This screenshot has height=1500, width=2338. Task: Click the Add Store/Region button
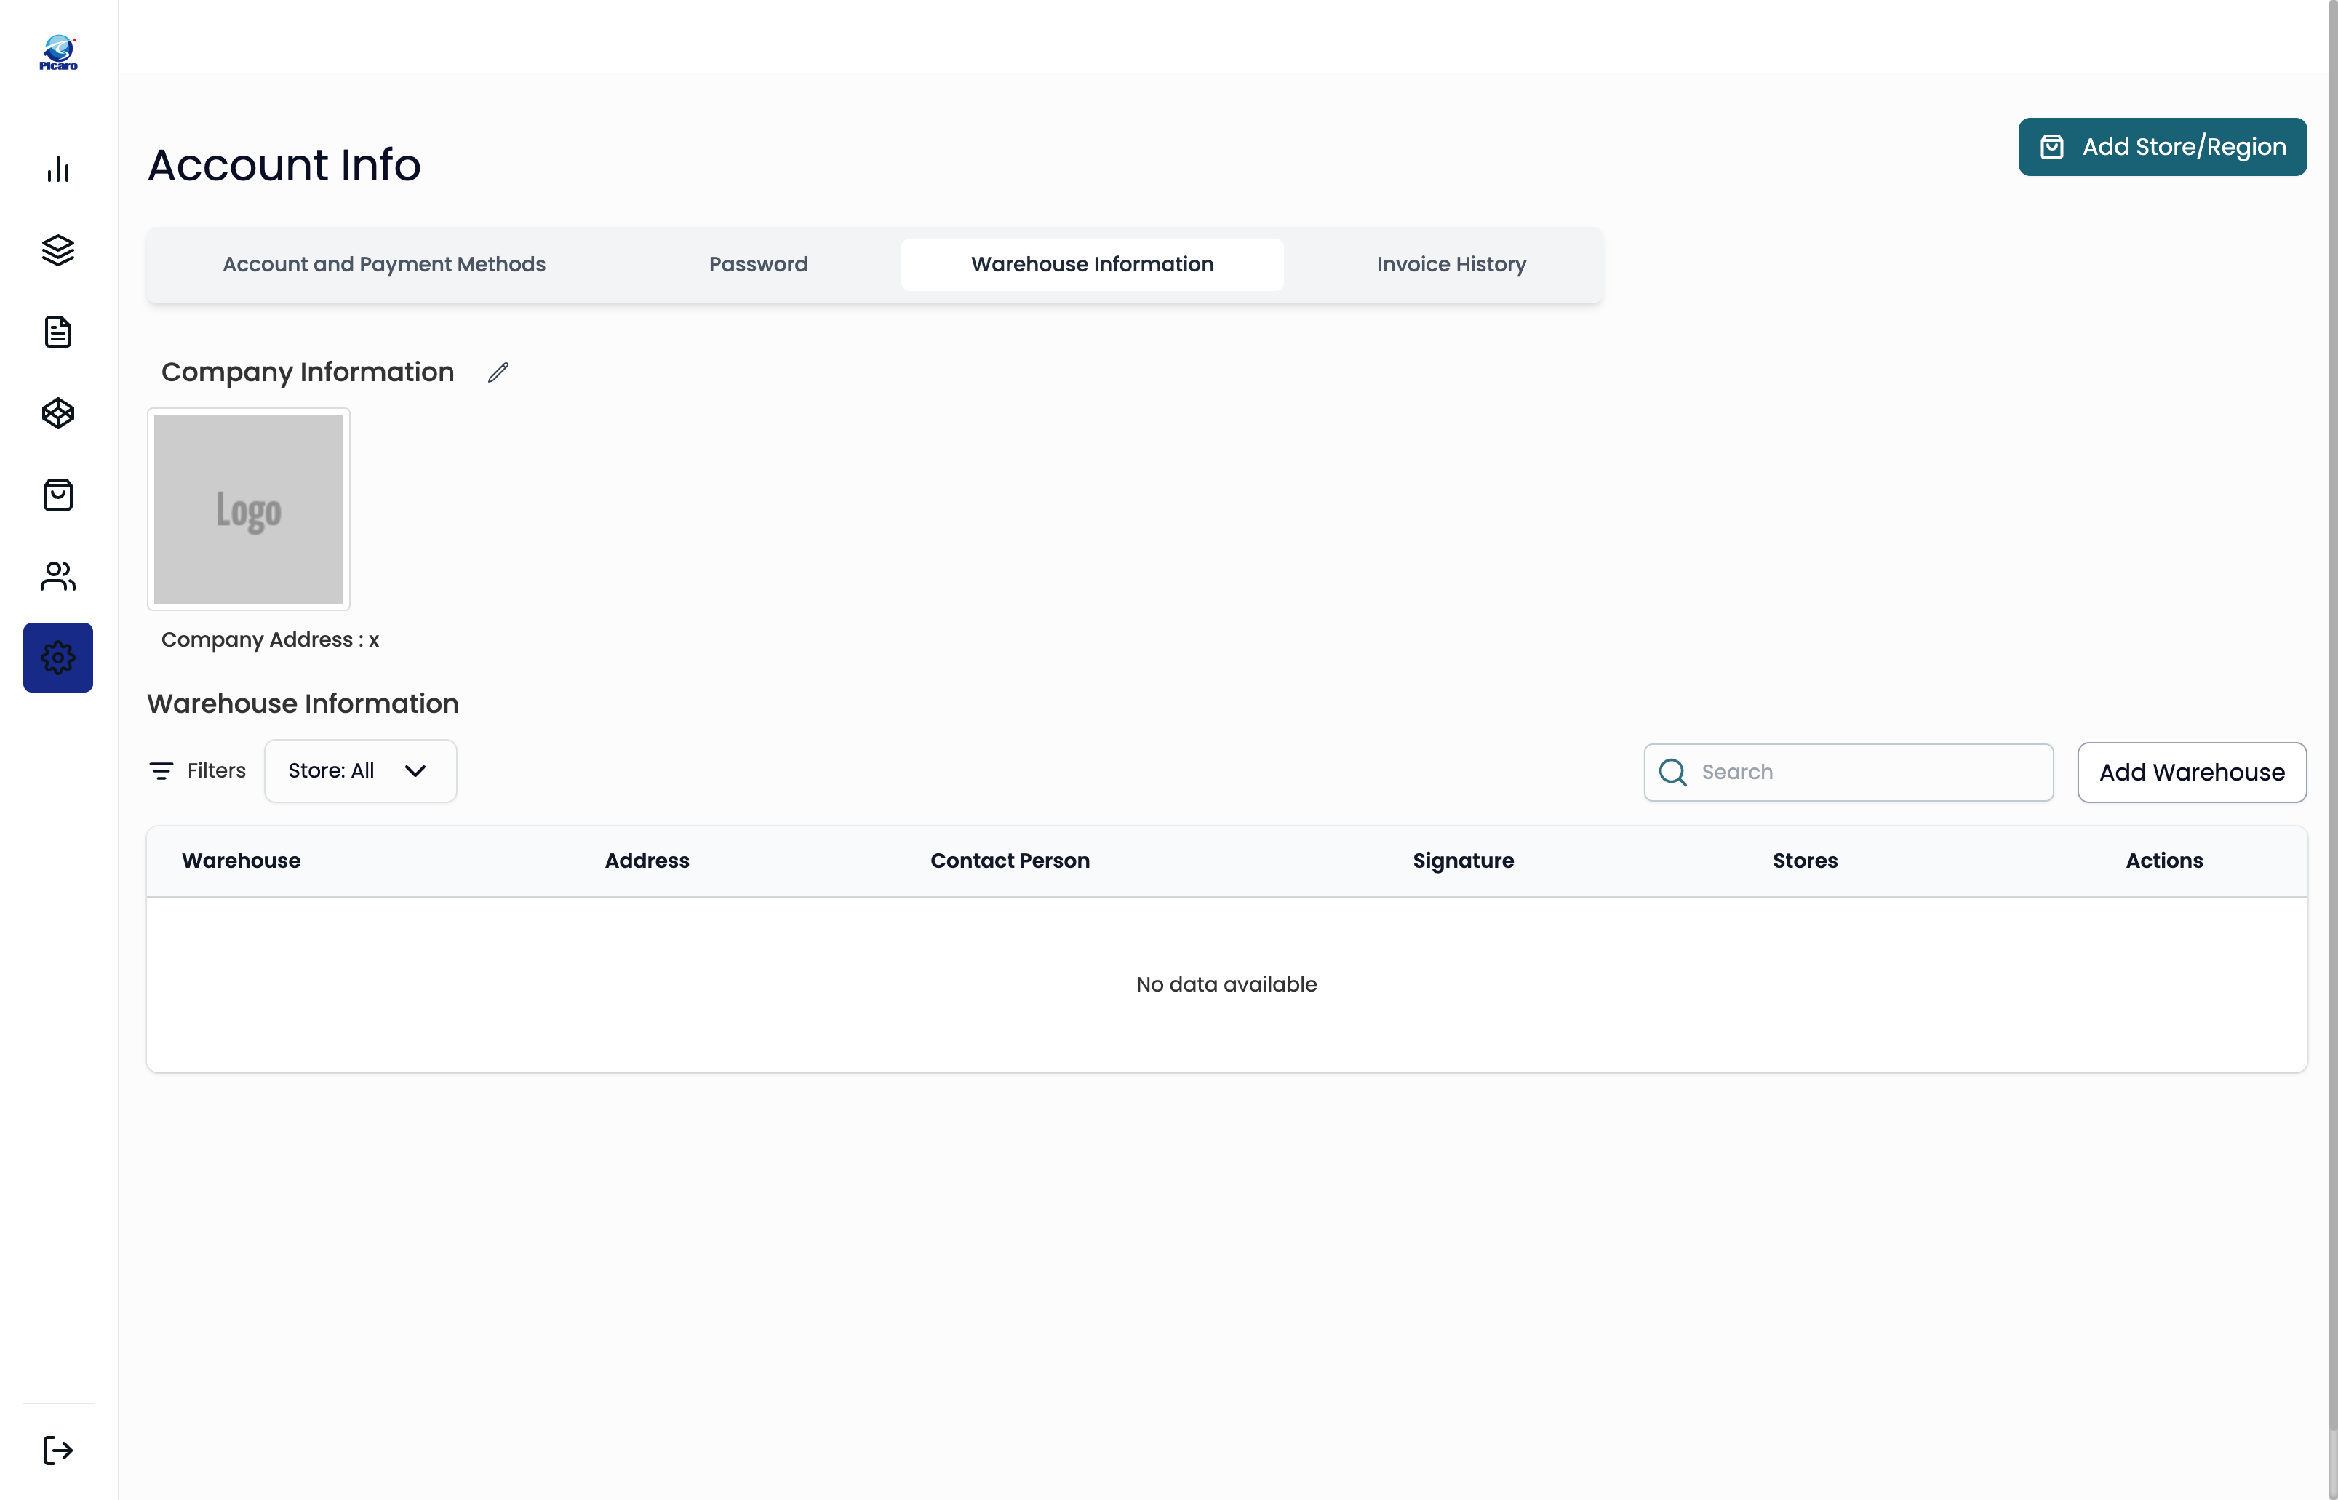click(x=2163, y=147)
